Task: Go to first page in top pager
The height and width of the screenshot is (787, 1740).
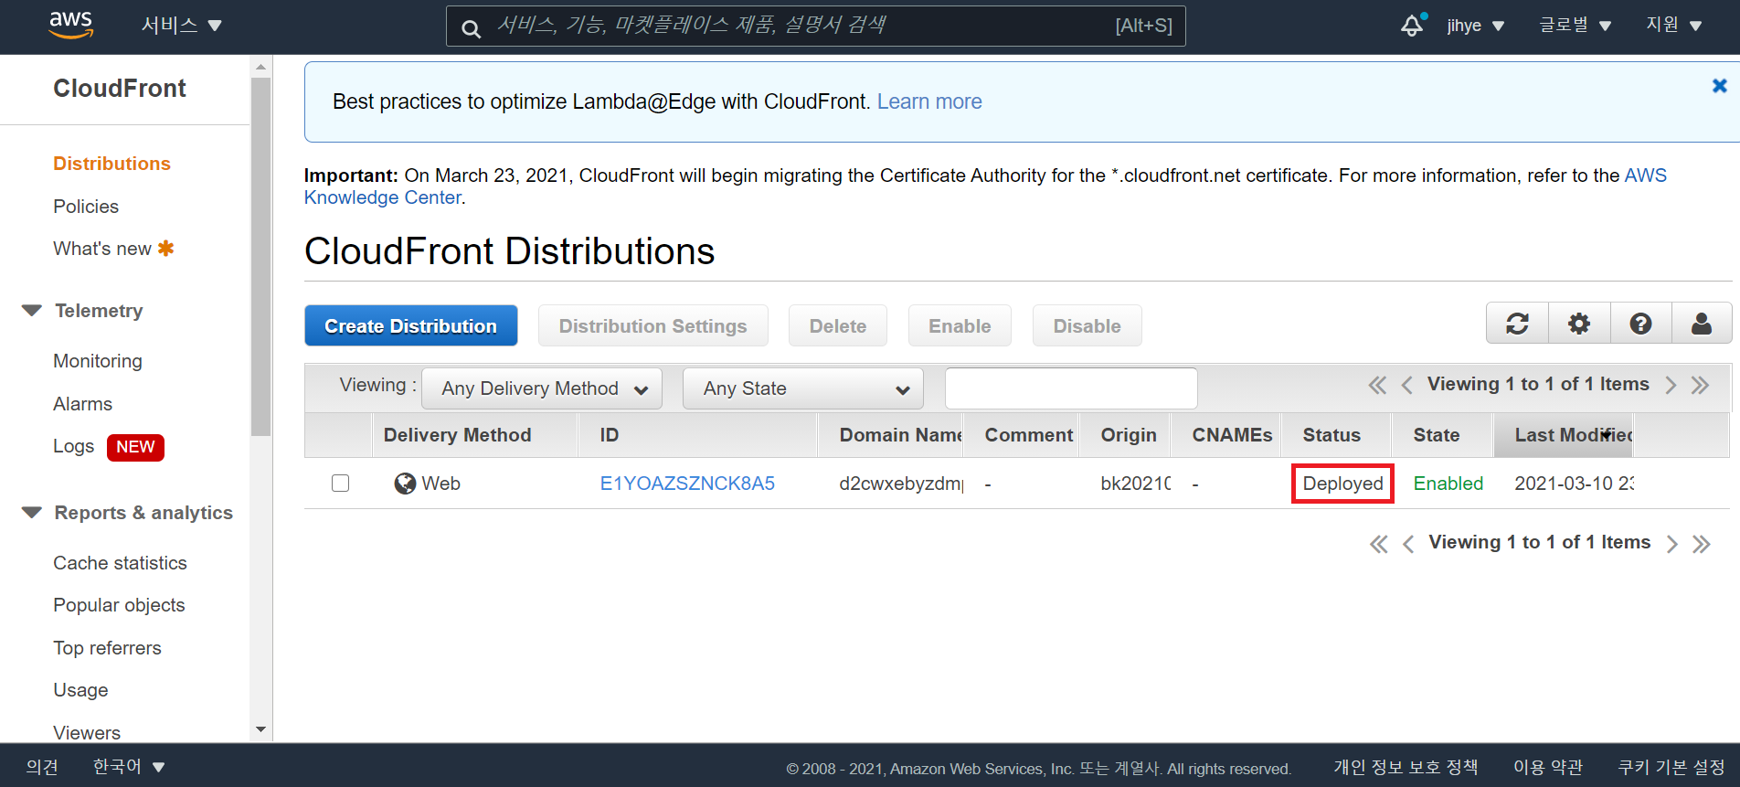Action: point(1377,385)
